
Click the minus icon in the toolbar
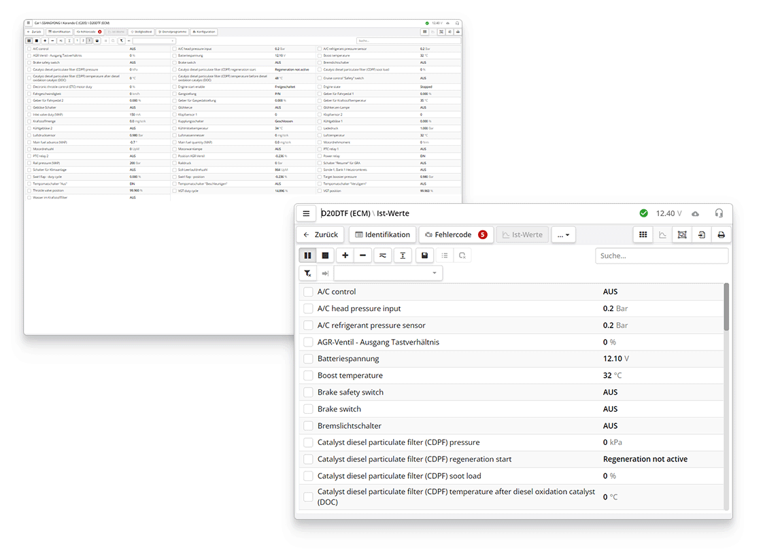tap(362, 255)
